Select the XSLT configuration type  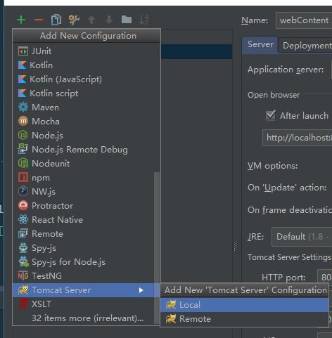point(83,304)
